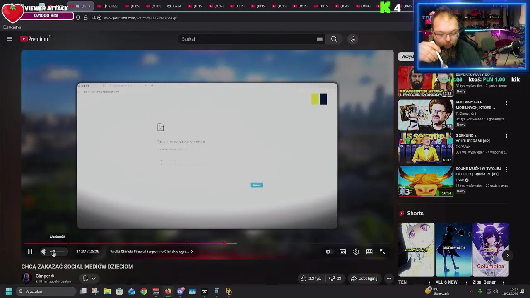Image resolution: width=530 pixels, height=298 pixels.
Task: Mute the active tab via its speaker icon
Action: coord(77,6)
